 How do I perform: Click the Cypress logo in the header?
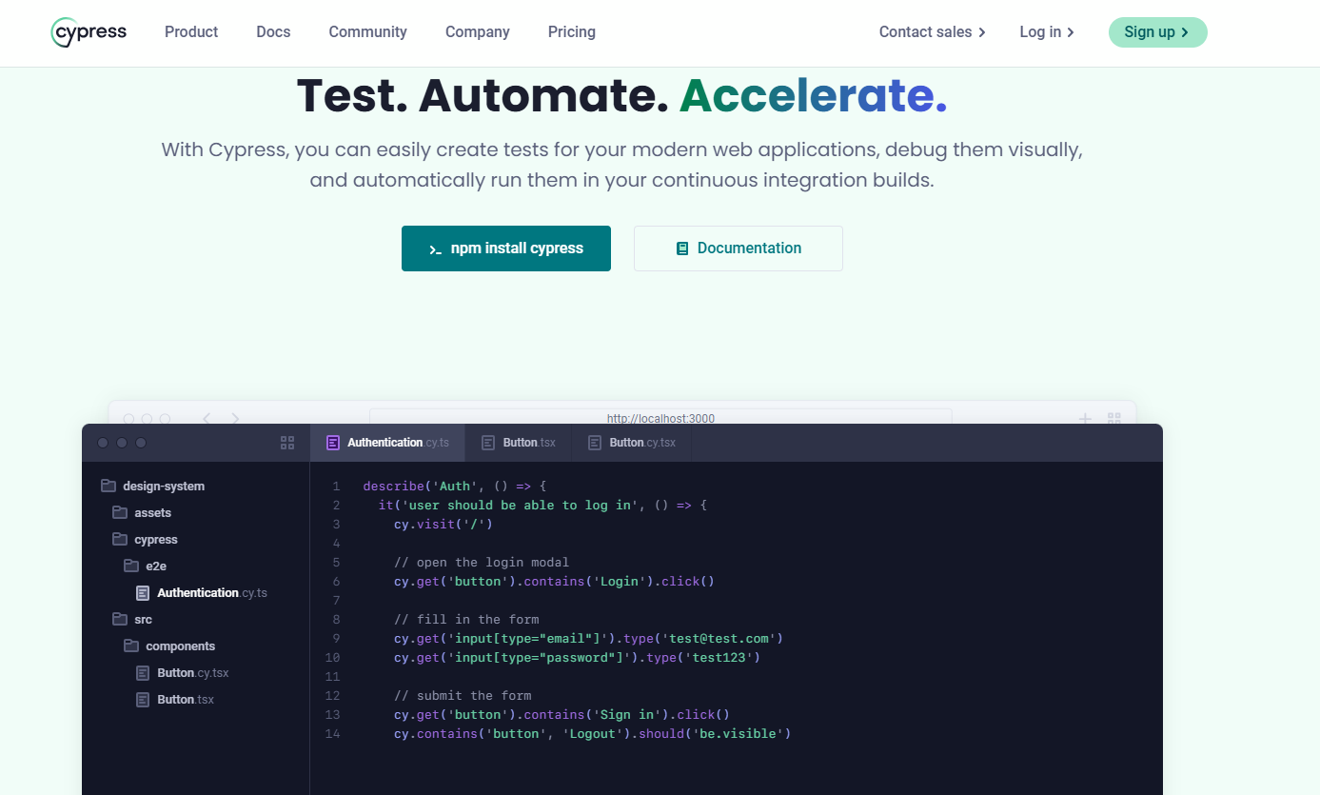tap(89, 32)
